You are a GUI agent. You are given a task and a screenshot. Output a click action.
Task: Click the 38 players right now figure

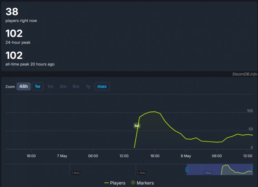(x=12, y=12)
